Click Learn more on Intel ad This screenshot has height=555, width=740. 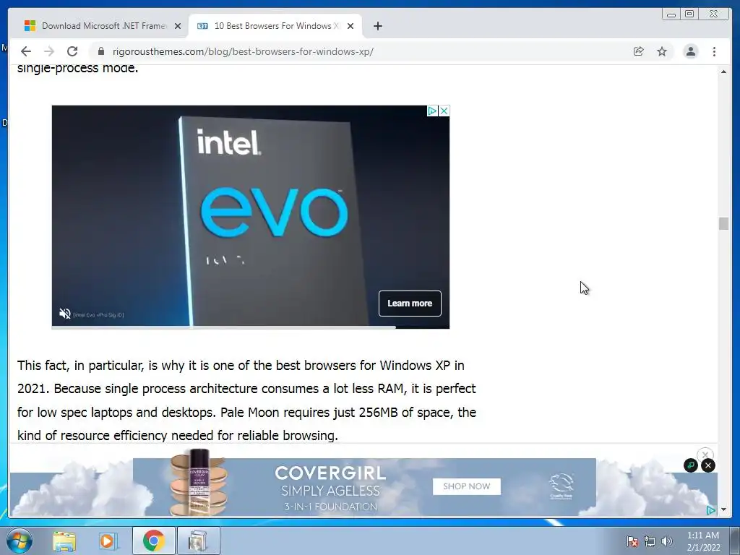coord(410,304)
